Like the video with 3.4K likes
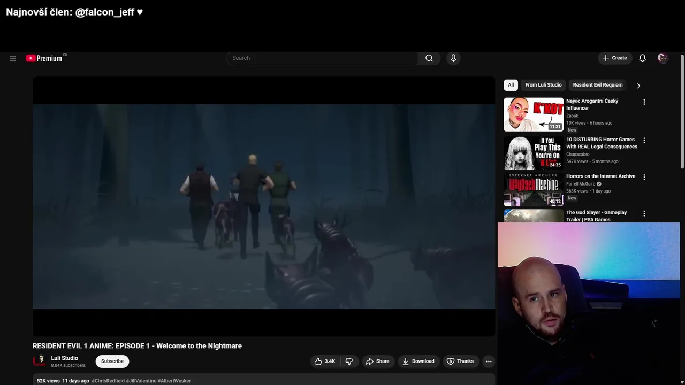Viewport: 685px width, 385px height. tap(324, 361)
